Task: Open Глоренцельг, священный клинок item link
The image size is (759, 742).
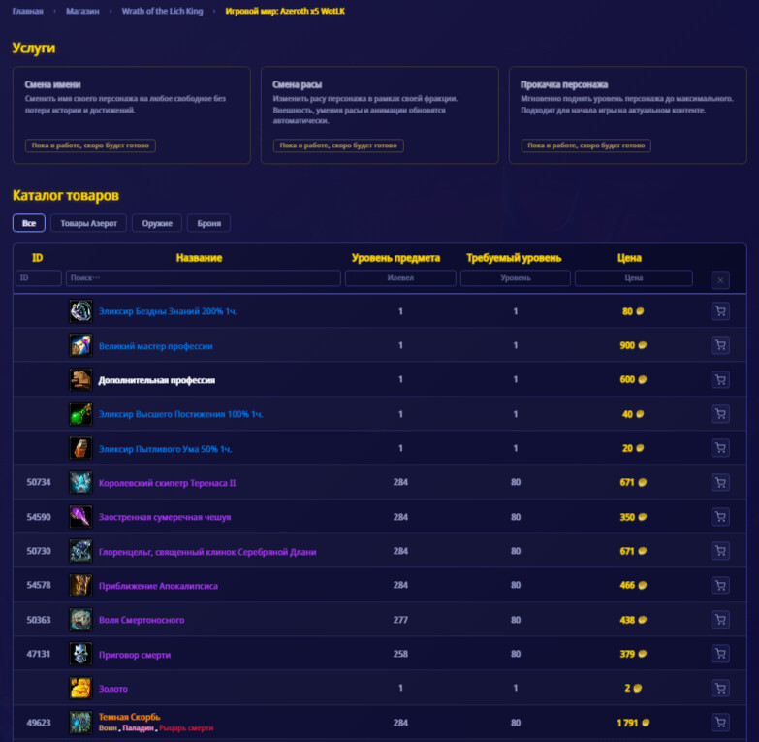Action: [207, 552]
